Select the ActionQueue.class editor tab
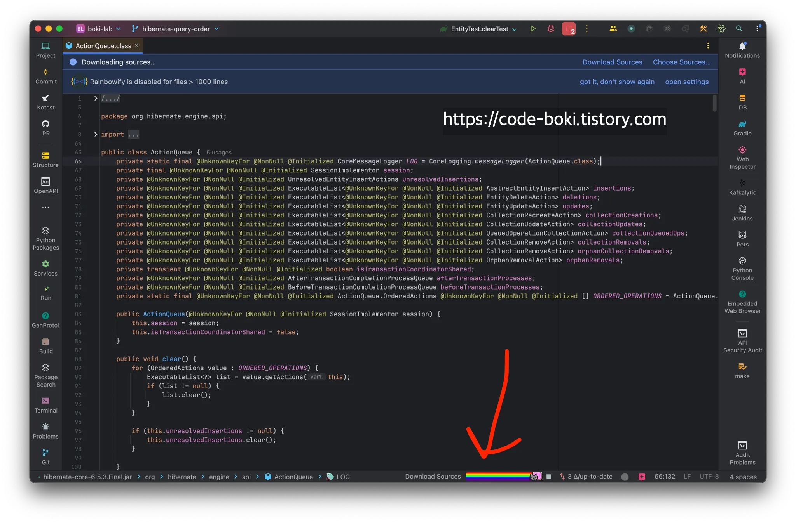 pos(103,46)
